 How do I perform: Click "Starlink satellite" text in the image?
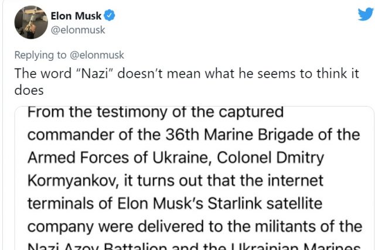point(265,203)
